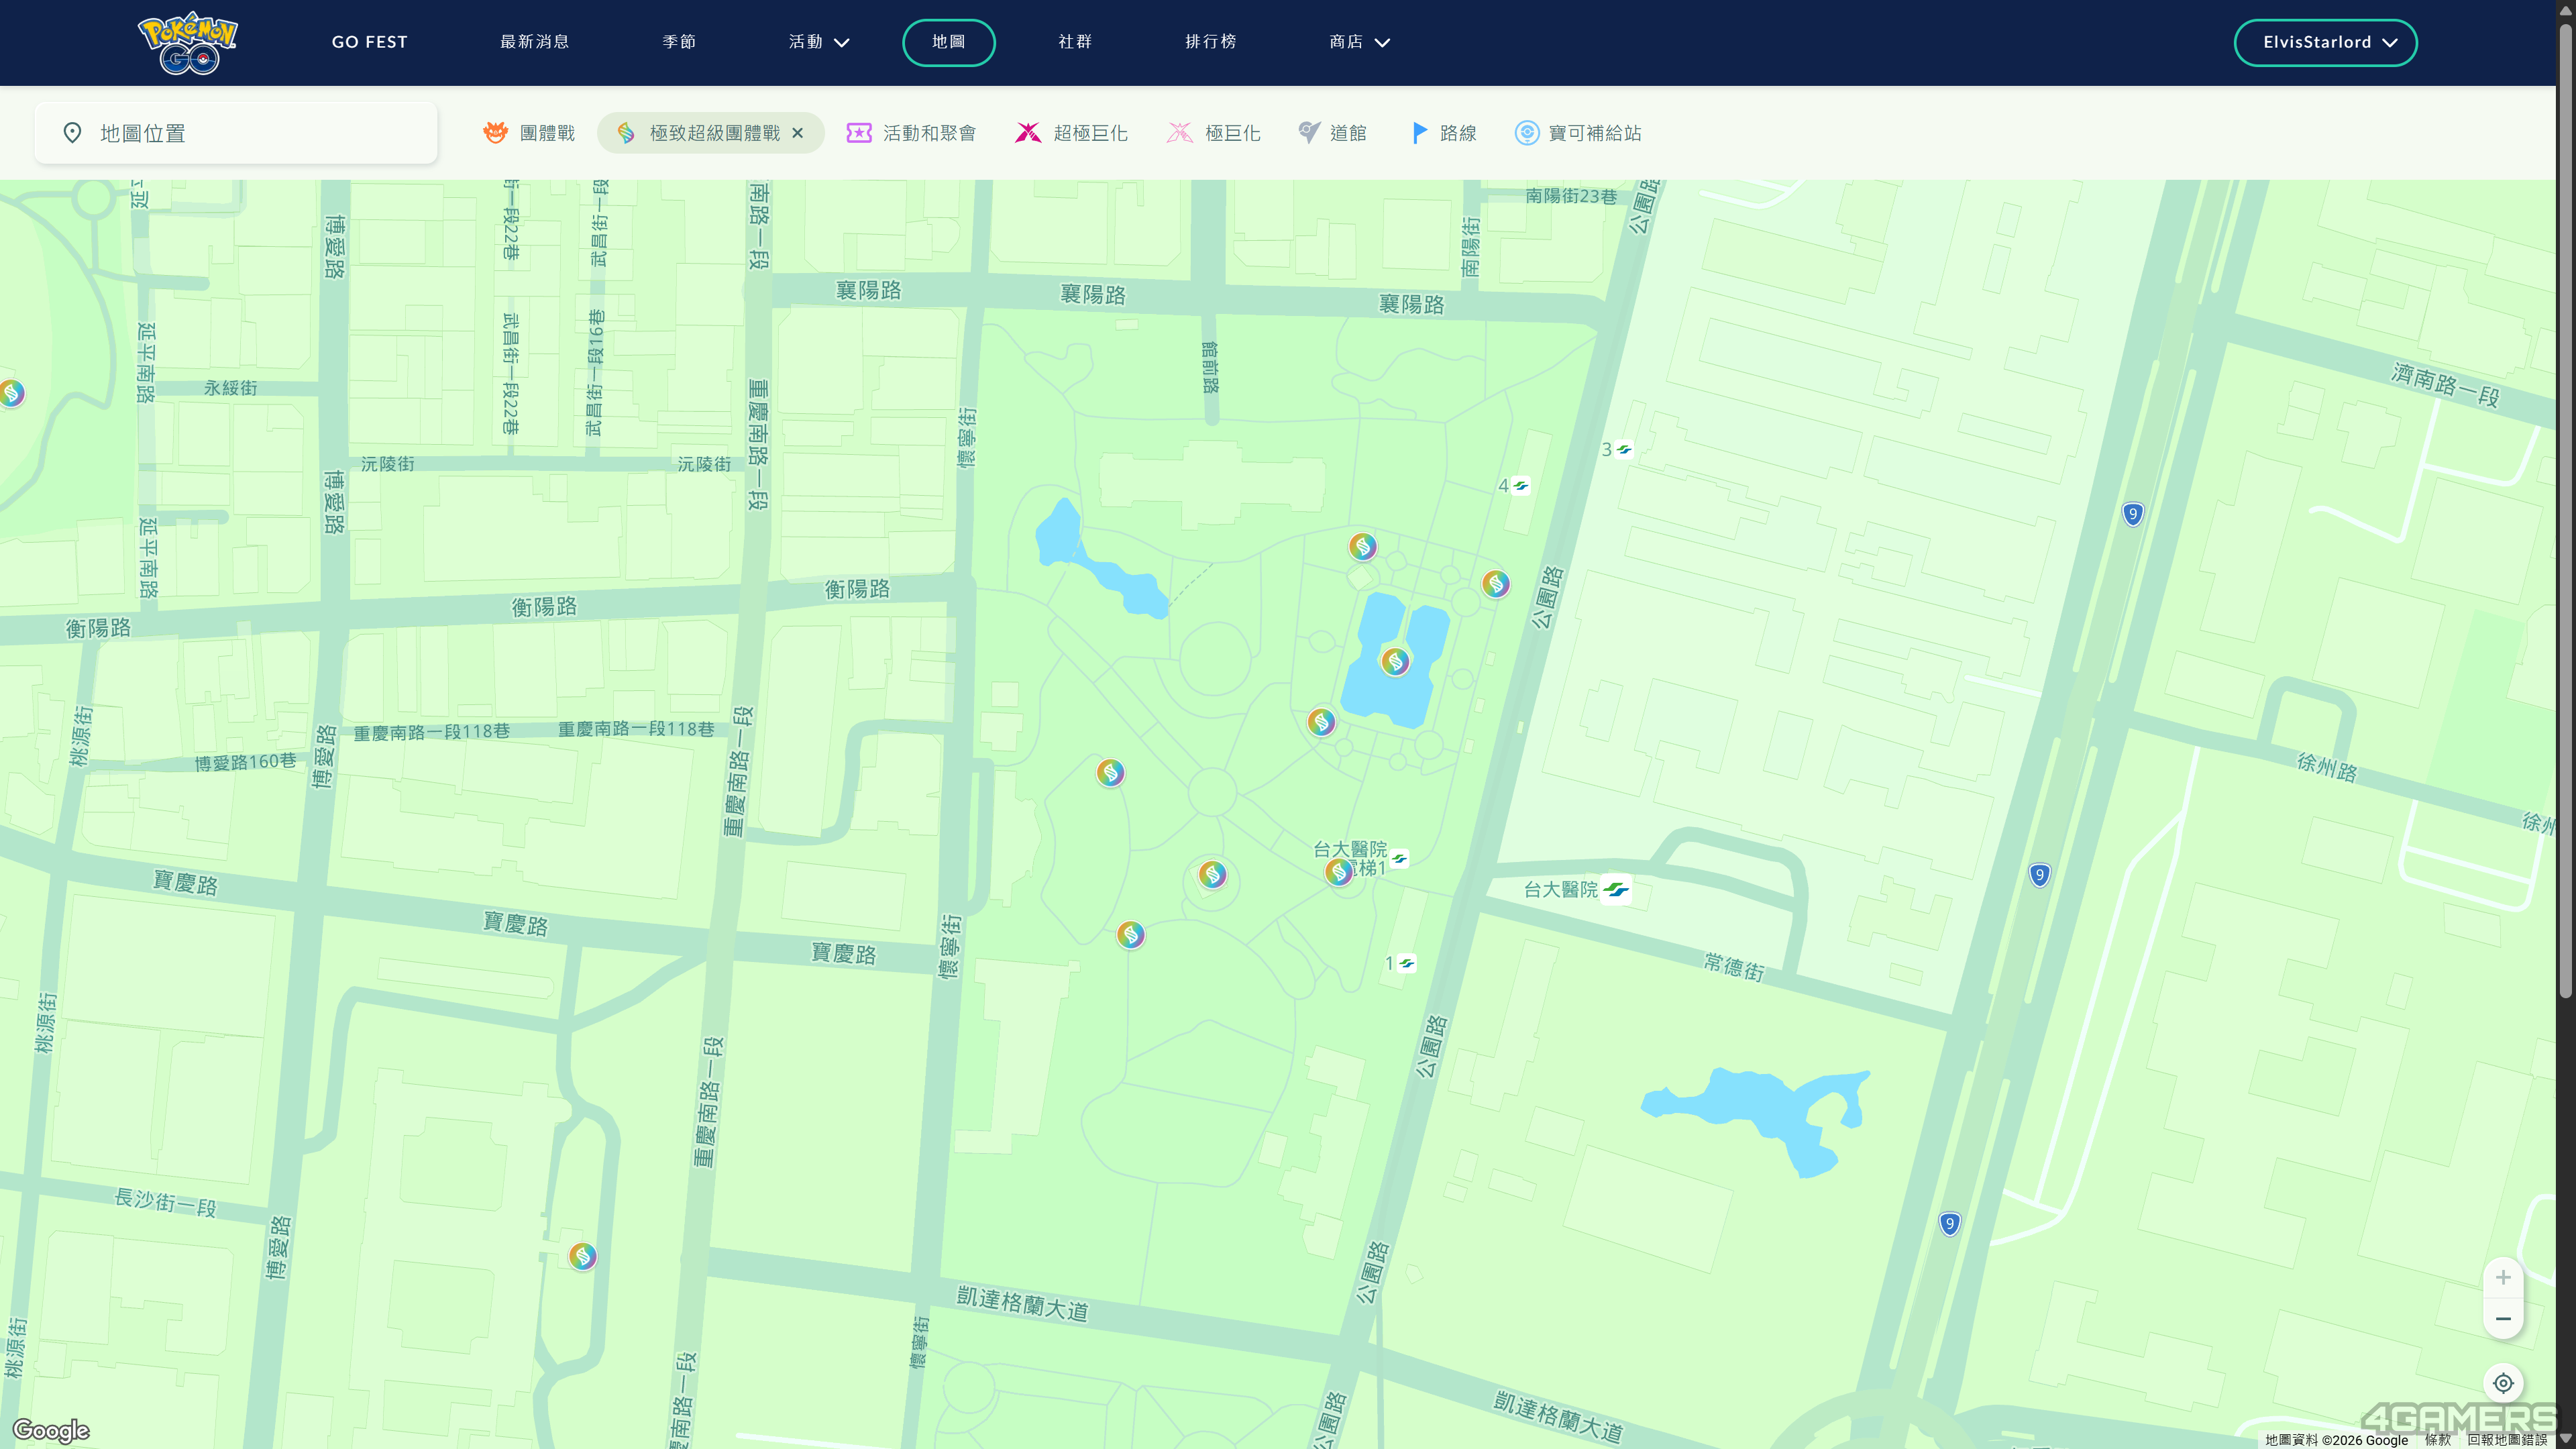Click metro exit 4 marker
The height and width of the screenshot is (1449, 2576).
click(x=1520, y=485)
